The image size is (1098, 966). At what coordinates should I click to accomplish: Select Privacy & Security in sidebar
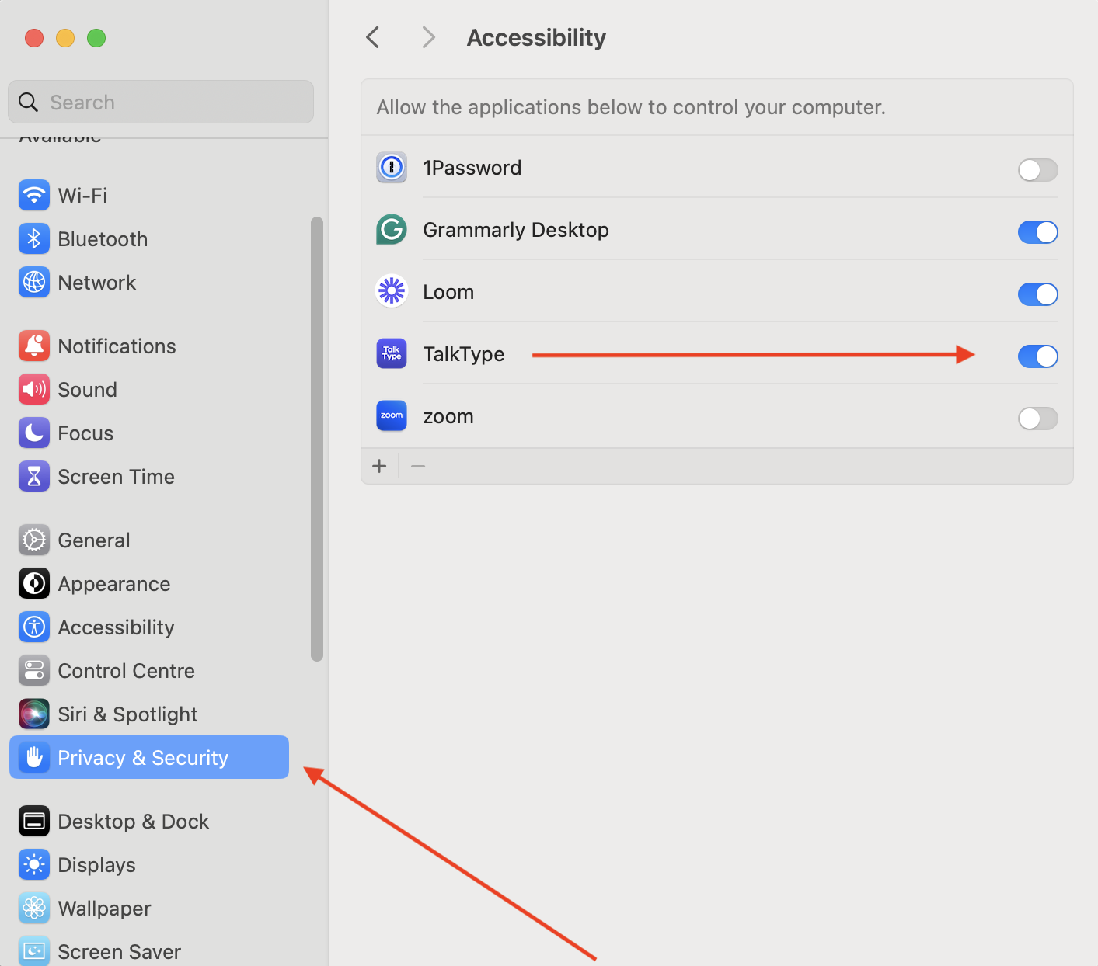point(149,757)
